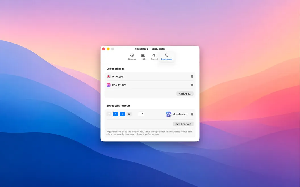Switch to the HUD tab

(143, 57)
